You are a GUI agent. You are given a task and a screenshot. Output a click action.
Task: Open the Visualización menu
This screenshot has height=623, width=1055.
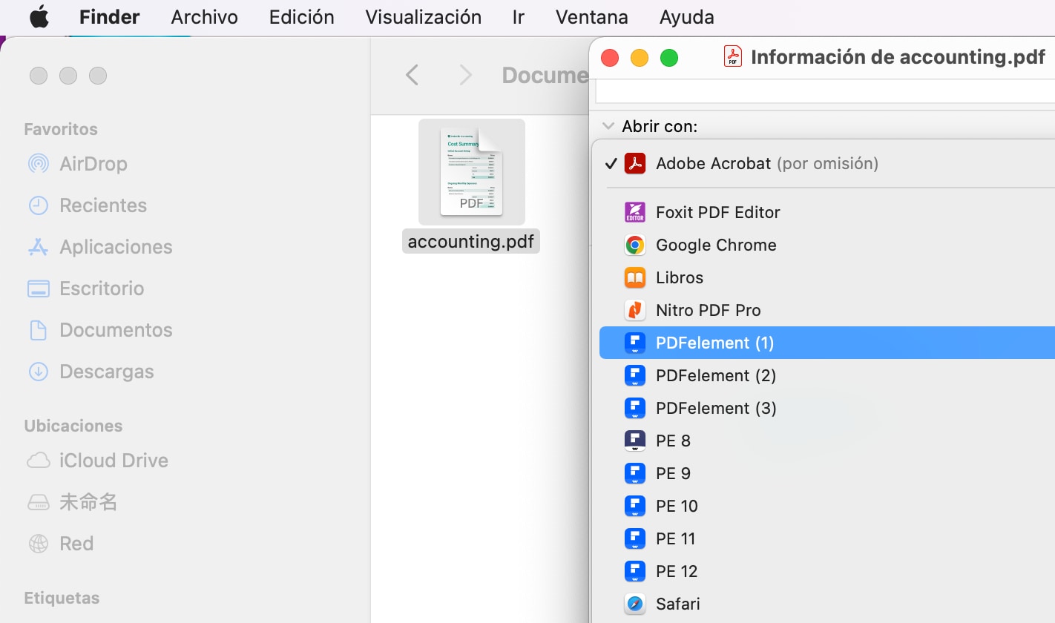(423, 17)
